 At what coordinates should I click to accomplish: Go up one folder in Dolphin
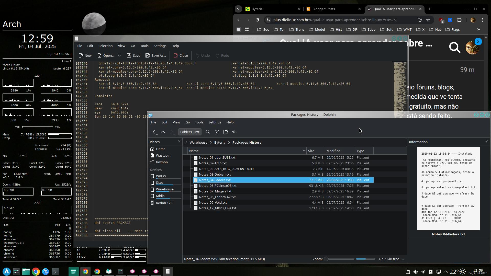click(x=163, y=132)
